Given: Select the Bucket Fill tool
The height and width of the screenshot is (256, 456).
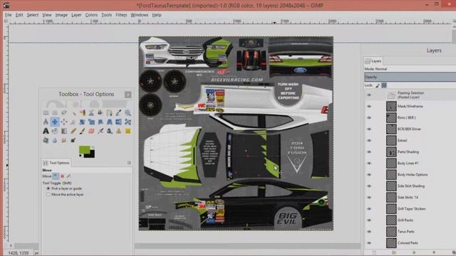Looking at the screenshot, I should click(x=55, y=131).
